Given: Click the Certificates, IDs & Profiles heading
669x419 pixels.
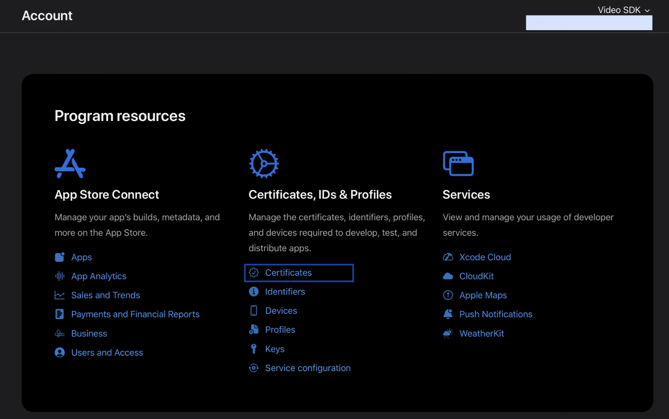Looking at the screenshot, I should 320,194.
